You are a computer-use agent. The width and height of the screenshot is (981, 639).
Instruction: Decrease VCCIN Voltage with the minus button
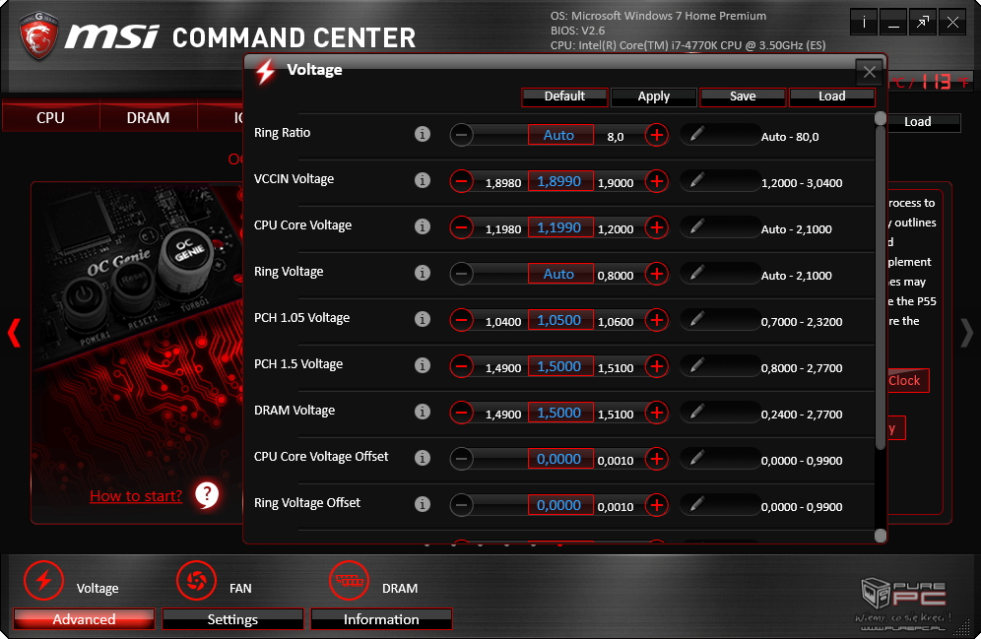tap(462, 181)
